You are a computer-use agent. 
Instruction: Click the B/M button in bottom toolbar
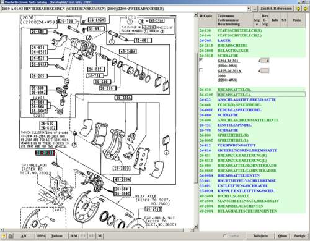pyautogui.click(x=74, y=236)
